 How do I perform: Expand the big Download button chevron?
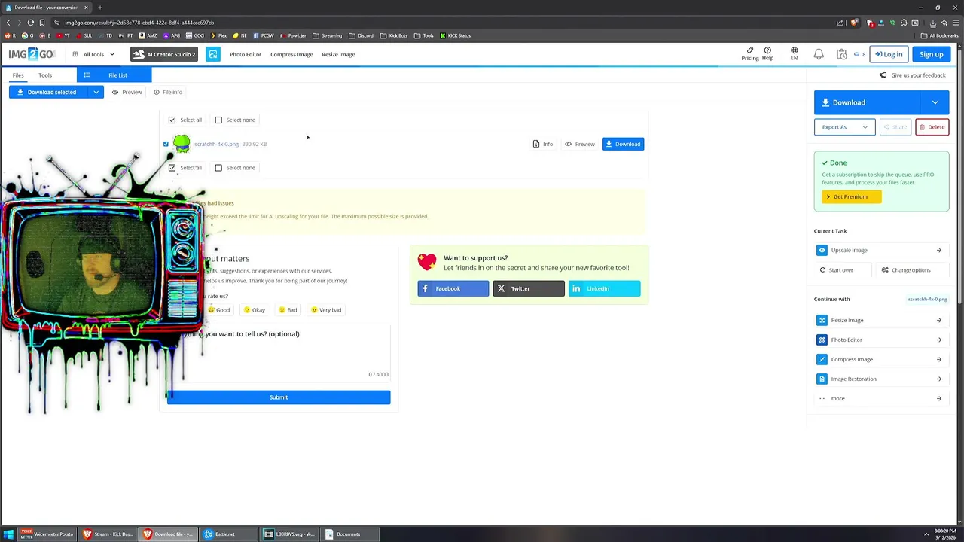935,102
